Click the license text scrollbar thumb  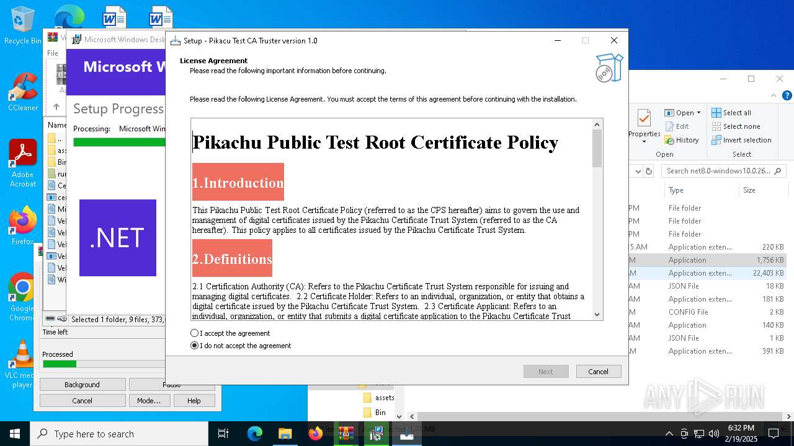tap(597, 149)
